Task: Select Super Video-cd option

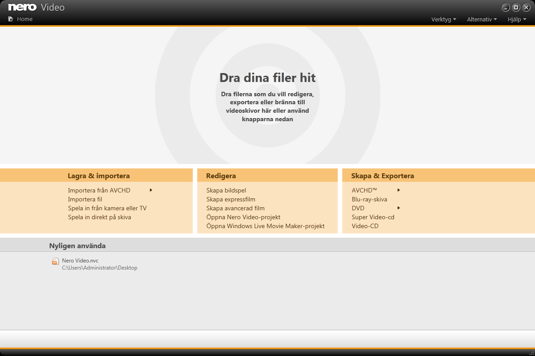Action: click(x=373, y=217)
